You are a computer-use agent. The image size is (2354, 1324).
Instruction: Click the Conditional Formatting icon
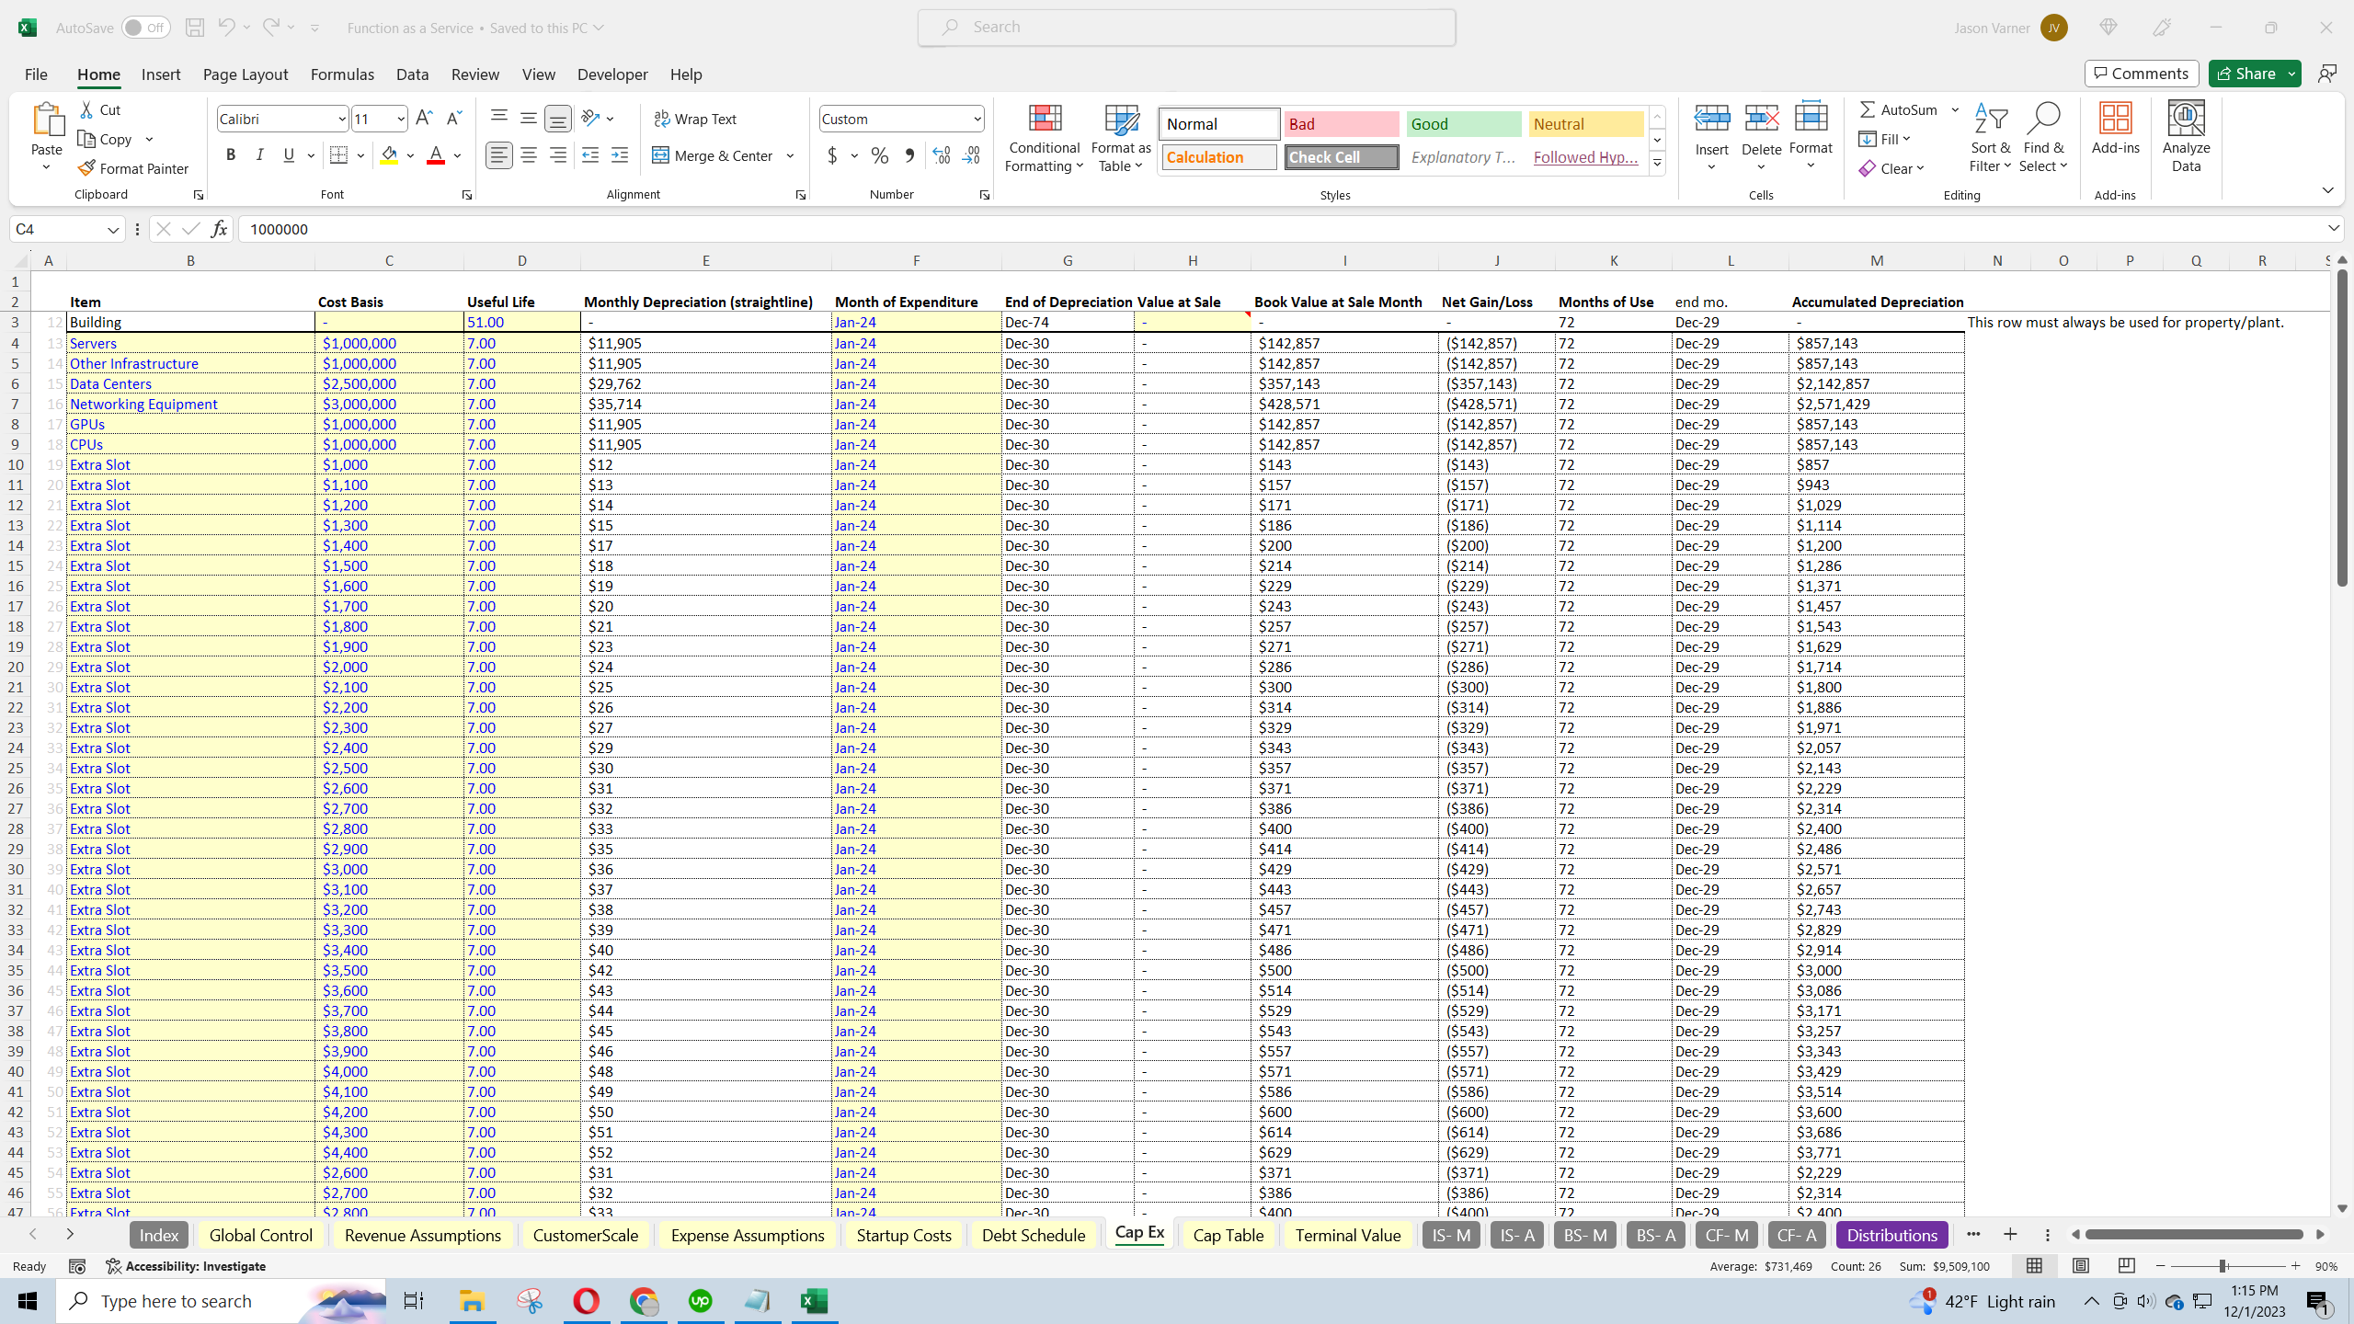click(x=1044, y=120)
